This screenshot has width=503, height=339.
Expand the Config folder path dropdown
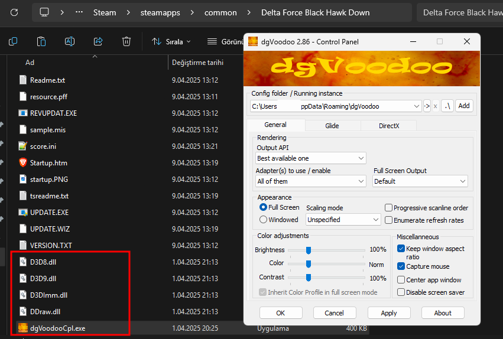(416, 106)
